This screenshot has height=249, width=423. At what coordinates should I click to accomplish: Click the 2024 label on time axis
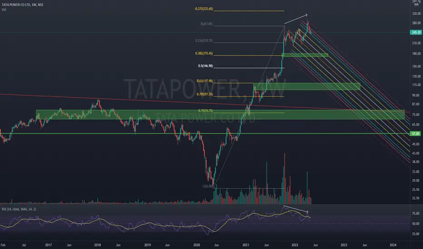click(393, 245)
